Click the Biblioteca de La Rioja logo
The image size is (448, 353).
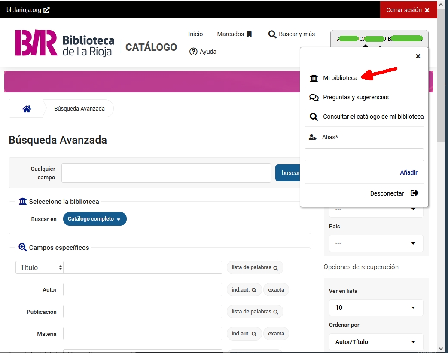(x=65, y=43)
